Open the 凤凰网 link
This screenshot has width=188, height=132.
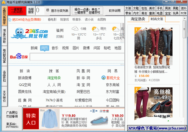83,71
